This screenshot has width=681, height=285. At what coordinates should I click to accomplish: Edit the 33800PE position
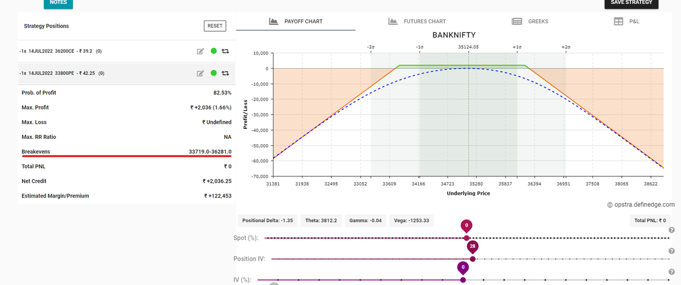coord(200,73)
